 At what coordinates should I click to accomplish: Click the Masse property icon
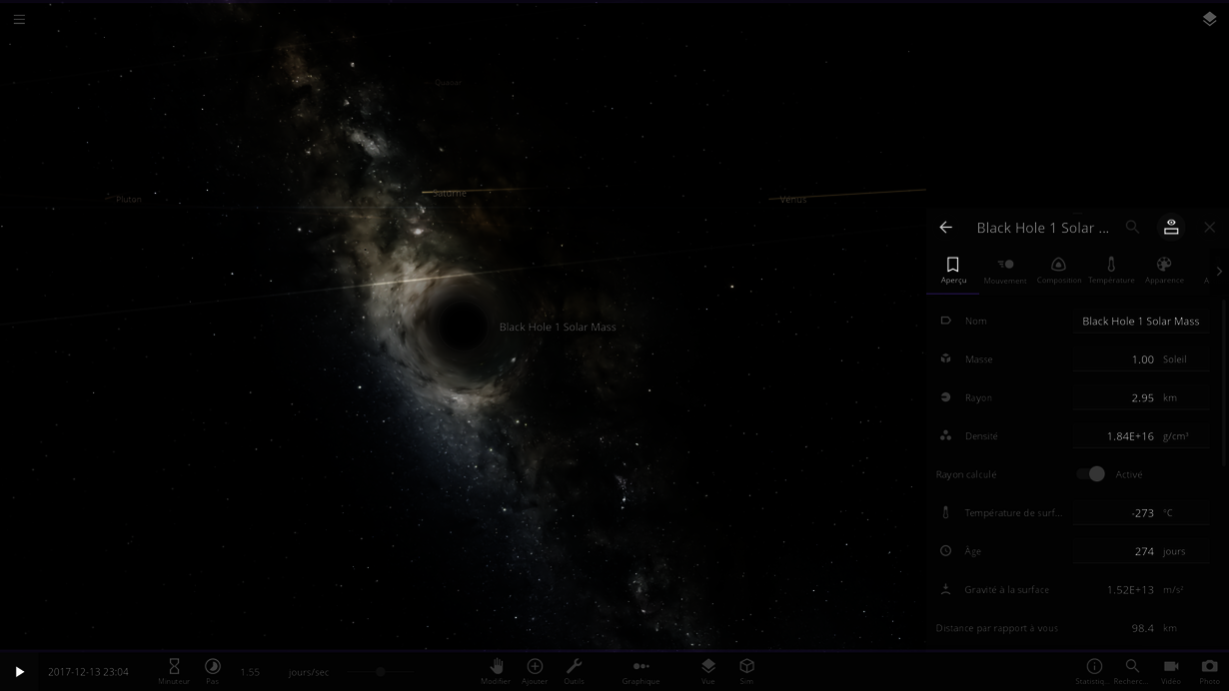coord(945,358)
